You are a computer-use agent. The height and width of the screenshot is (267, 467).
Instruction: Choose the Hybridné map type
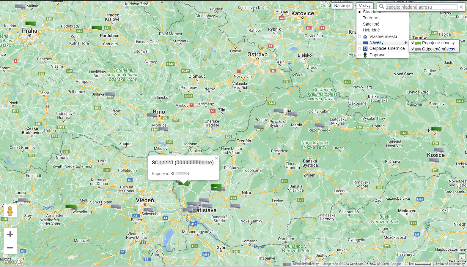(x=371, y=30)
